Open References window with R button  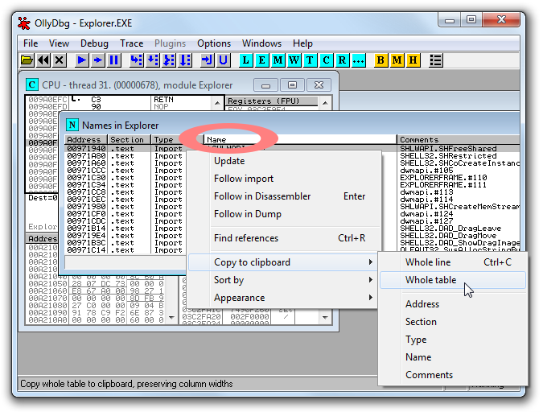[342, 60]
